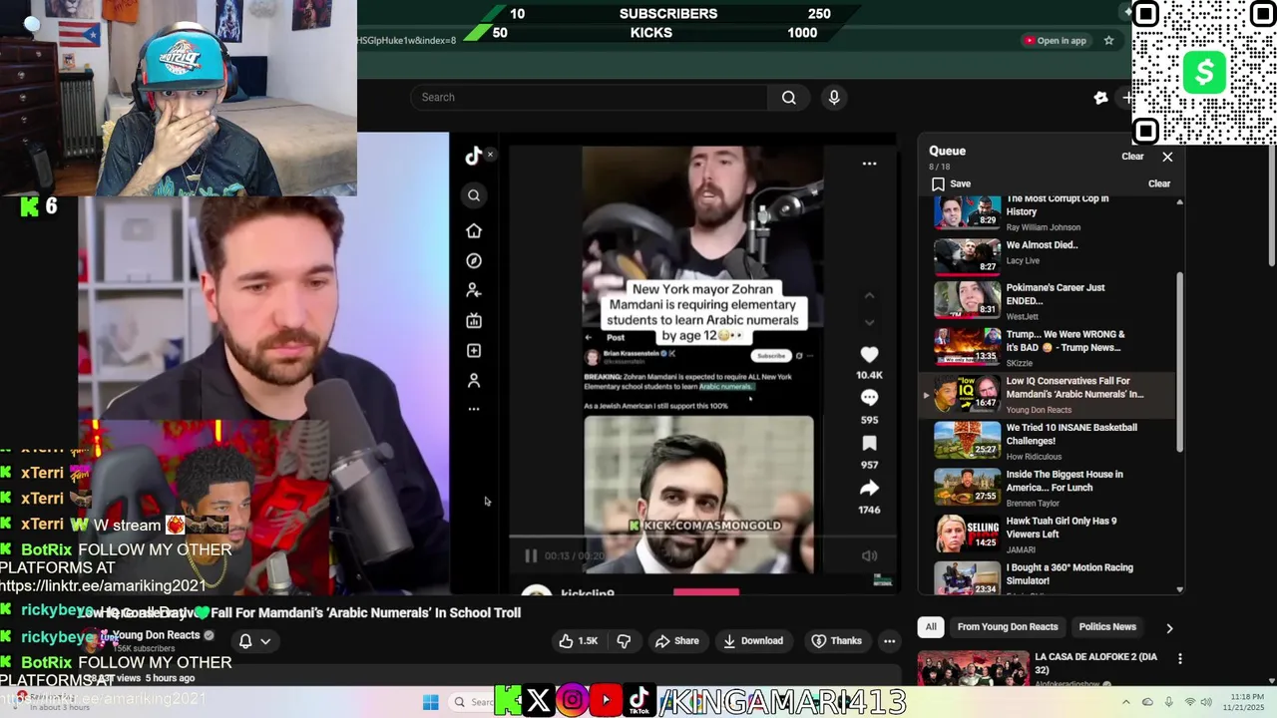Image resolution: width=1277 pixels, height=718 pixels.
Task: Select the Politics News chip
Action: pos(1107,627)
